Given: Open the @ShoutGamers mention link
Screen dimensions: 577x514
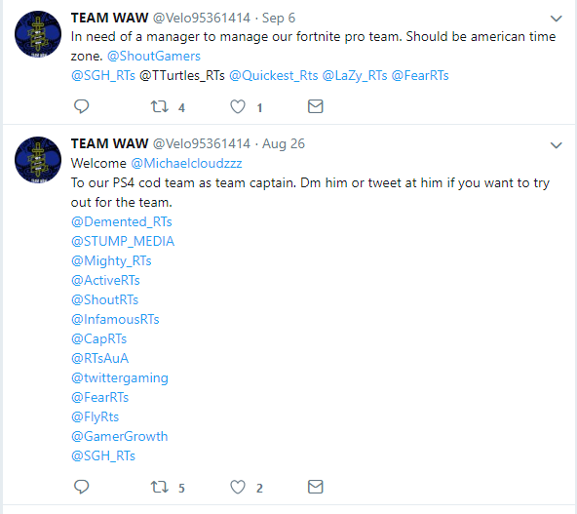Looking at the screenshot, I should 154,56.
